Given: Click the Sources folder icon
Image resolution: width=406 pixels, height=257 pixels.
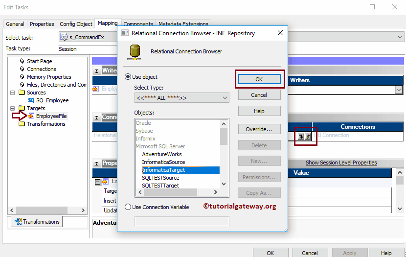Looking at the screenshot, I should click(x=22, y=93).
